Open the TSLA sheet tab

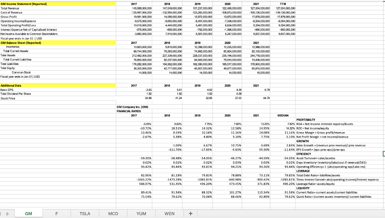pos(85,213)
